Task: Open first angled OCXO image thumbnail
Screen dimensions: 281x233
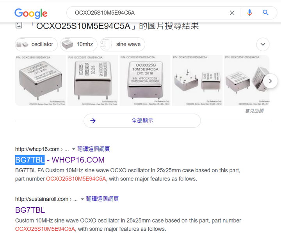Action: coord(40,81)
